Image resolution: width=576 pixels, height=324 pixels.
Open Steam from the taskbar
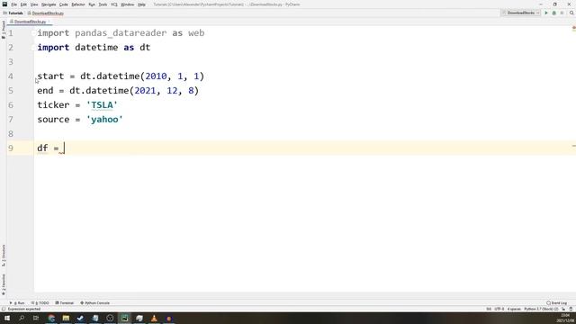[80, 318]
